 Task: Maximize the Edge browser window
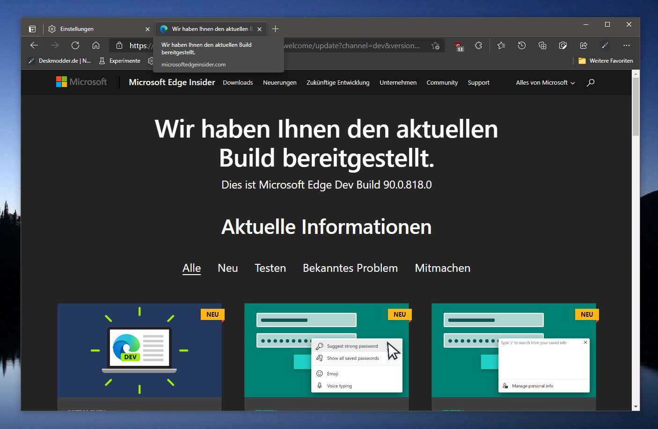click(607, 24)
